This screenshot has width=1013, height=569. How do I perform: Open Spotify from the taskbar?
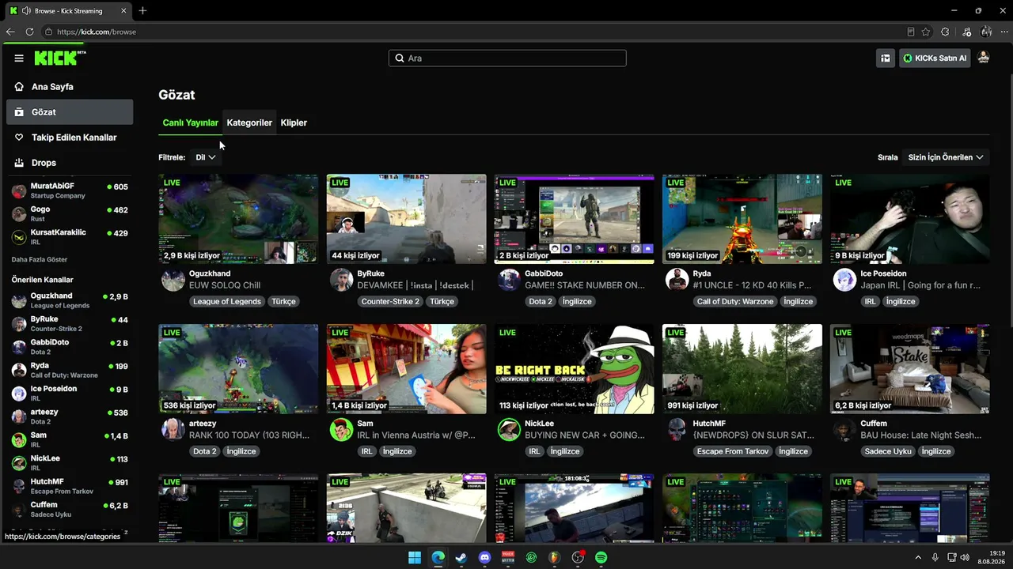601,558
